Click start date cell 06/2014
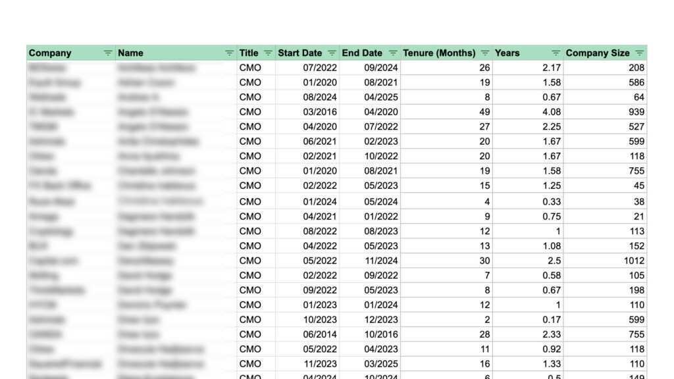This screenshot has width=674, height=379. click(x=307, y=334)
